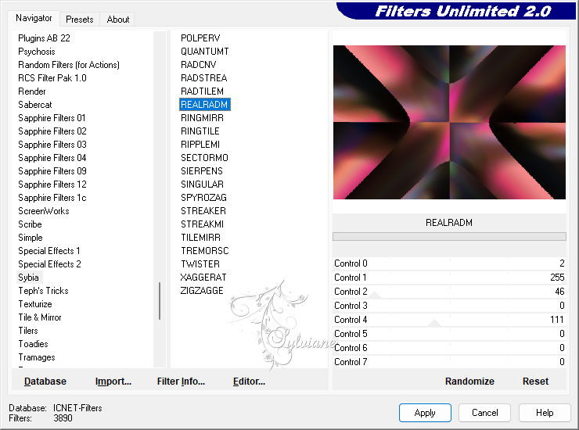Open the filter Editor...
This screenshot has width=579, height=430.
point(249,381)
